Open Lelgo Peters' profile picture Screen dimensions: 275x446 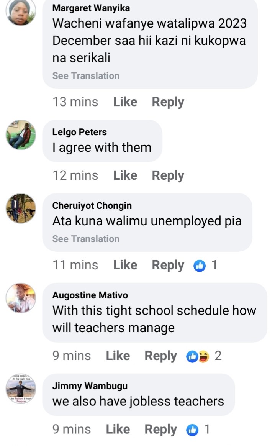pos(21,135)
